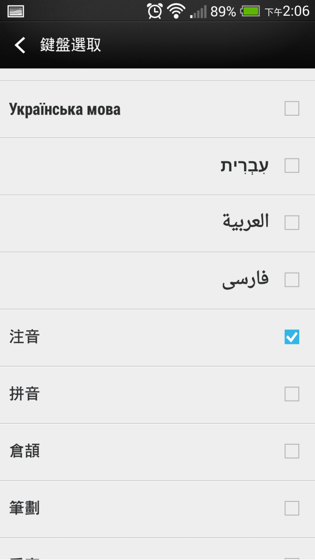
Task: Select the 注音 list entry
Action: click(x=157, y=338)
